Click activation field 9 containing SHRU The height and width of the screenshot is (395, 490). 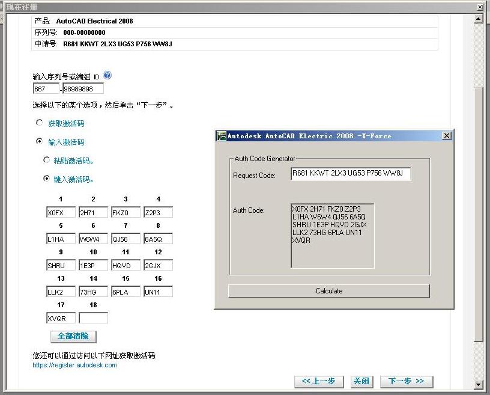pyautogui.click(x=61, y=265)
